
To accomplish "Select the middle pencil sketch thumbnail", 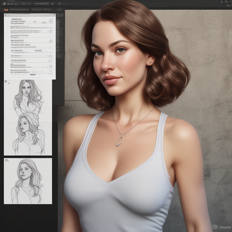I will (x=28, y=133).
